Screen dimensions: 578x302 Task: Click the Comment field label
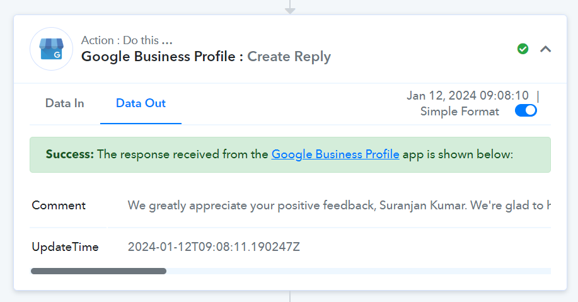click(59, 206)
